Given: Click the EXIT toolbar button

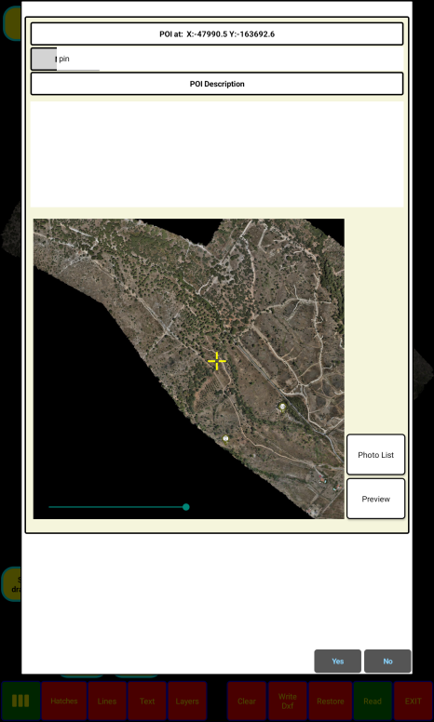Looking at the screenshot, I should pos(414,701).
